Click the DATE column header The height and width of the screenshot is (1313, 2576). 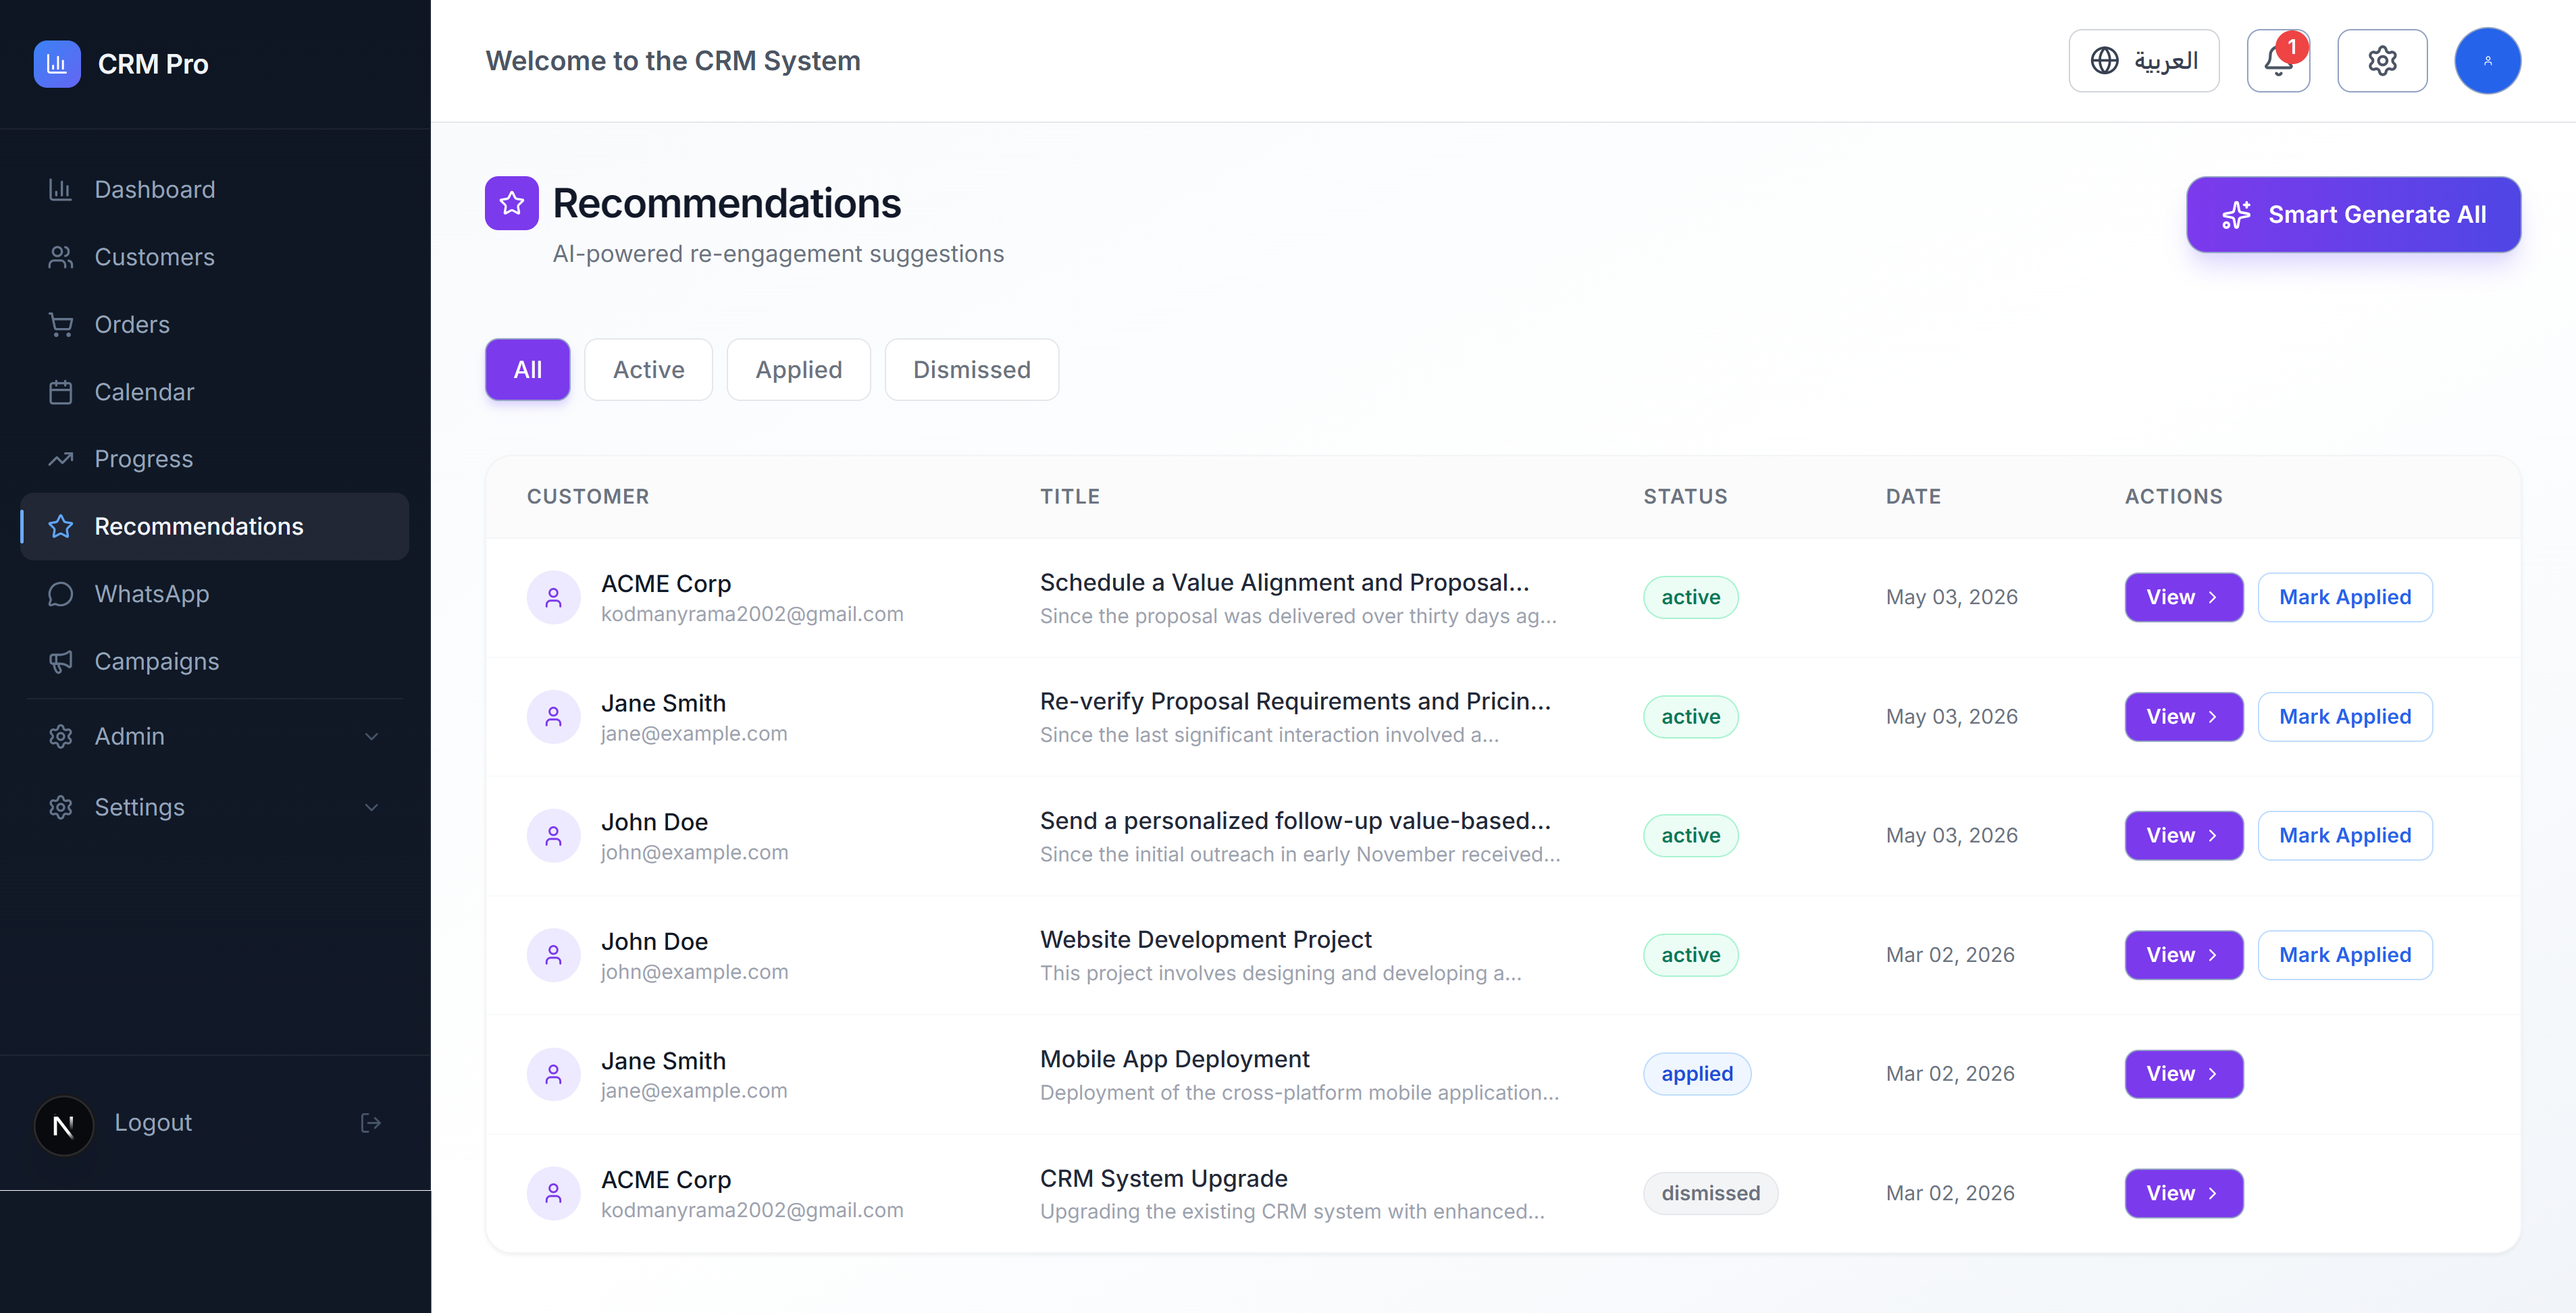[x=1913, y=497]
